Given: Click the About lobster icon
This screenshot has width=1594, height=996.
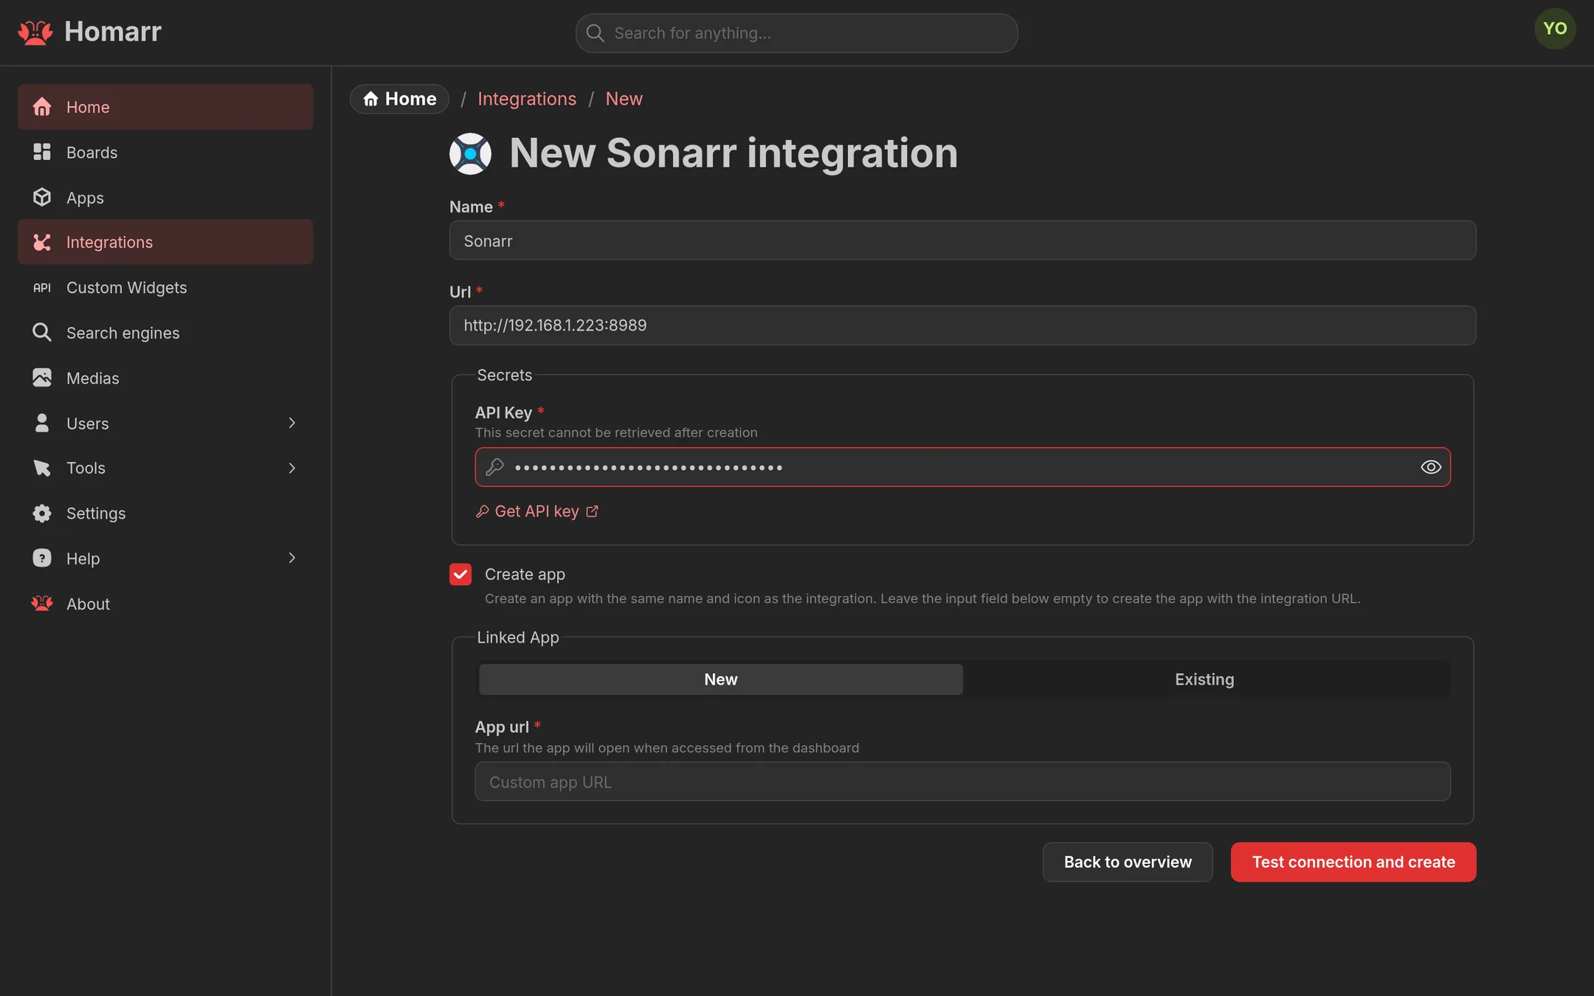Looking at the screenshot, I should [x=42, y=604].
